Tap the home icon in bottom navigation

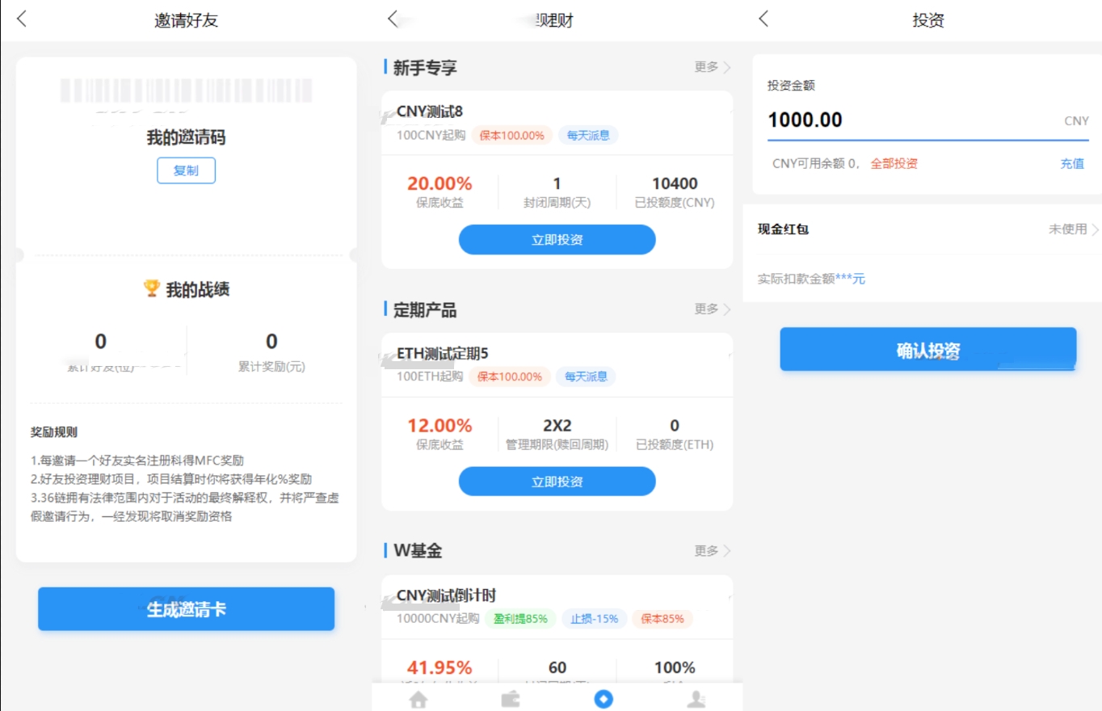point(418,699)
